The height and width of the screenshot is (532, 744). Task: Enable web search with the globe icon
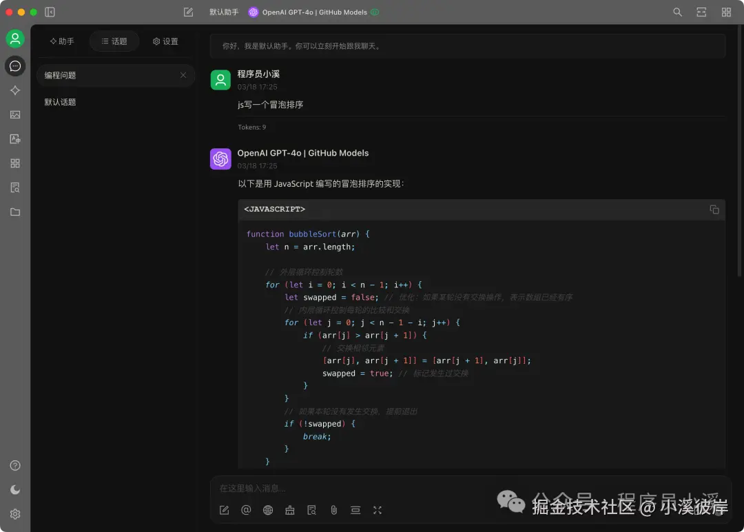click(x=268, y=510)
